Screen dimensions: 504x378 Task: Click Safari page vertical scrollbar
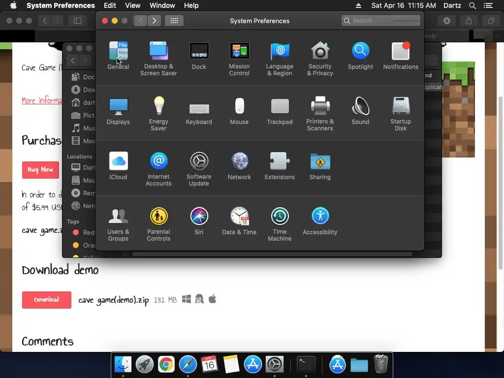501,183
